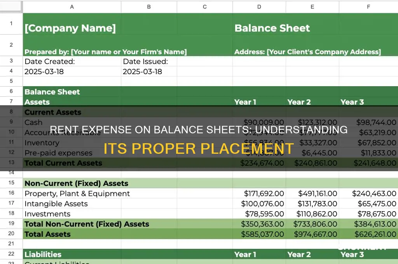Click Total Non-Current (Fixed) Assets label
The width and height of the screenshot is (398, 264).
(87, 224)
